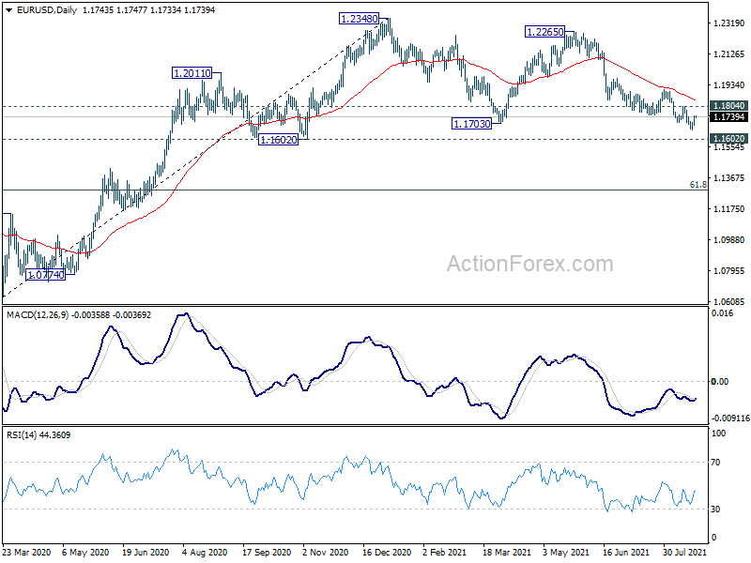Click the 2 Nov 2020 date label
Image resolution: width=751 pixels, height=563 pixels.
[x=326, y=552]
